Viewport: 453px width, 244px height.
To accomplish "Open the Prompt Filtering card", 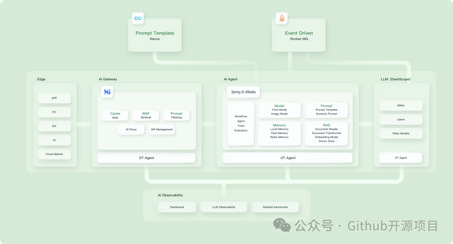I will (x=176, y=115).
